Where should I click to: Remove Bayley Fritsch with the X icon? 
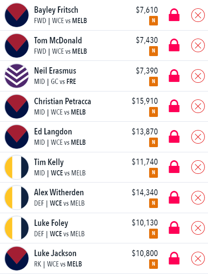pyautogui.click(x=198, y=15)
